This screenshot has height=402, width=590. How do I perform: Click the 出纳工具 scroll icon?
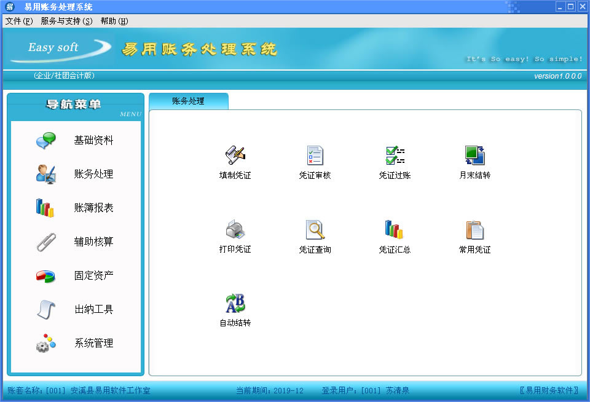pyautogui.click(x=46, y=309)
